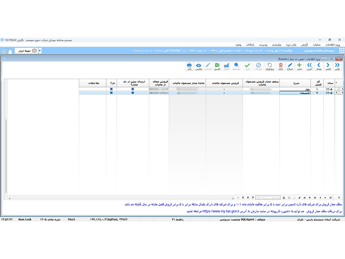Open the settings gear icon in header

(4, 52)
